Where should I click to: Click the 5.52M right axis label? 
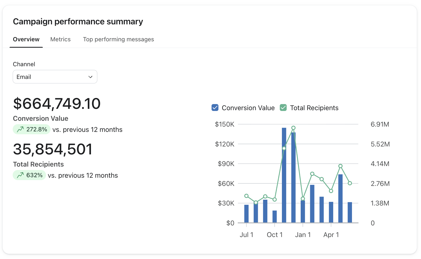380,144
